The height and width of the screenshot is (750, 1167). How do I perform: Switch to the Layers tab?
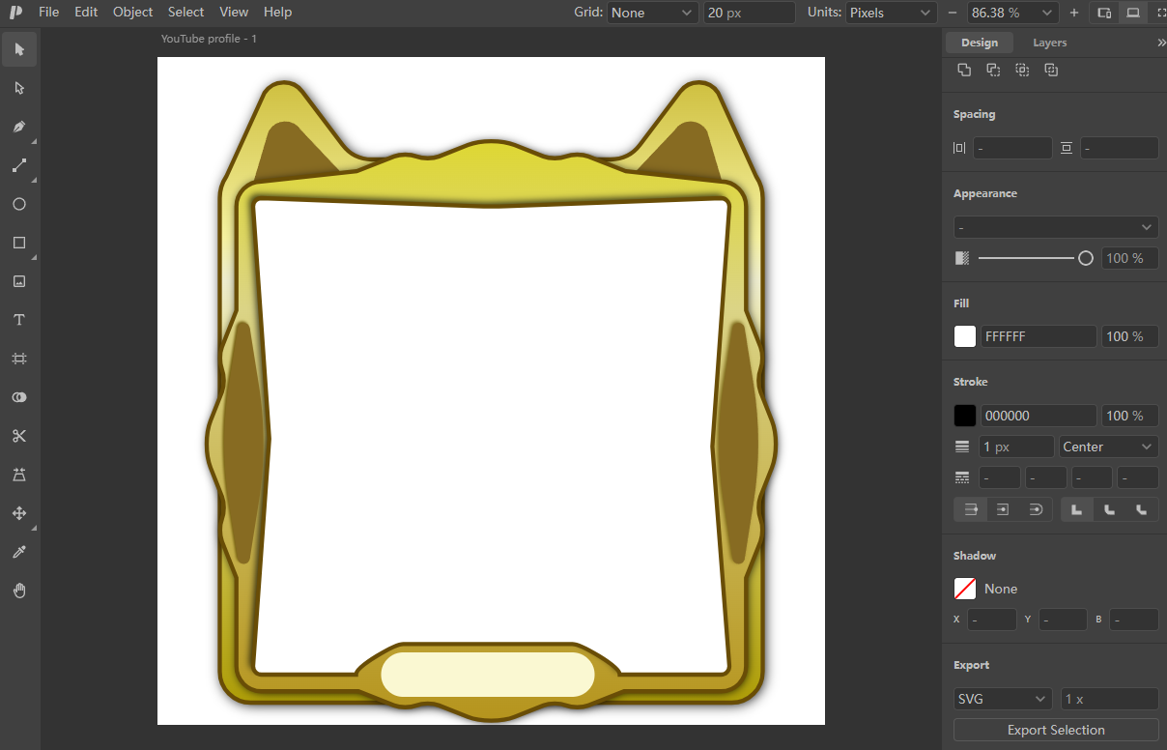1049,43
